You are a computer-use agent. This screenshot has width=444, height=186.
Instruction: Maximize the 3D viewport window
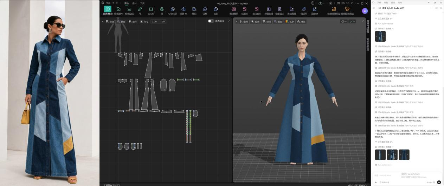click(363, 21)
